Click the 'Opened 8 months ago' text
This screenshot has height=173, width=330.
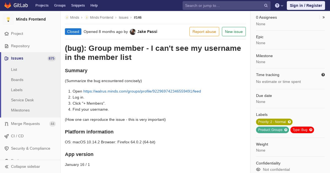103,32
